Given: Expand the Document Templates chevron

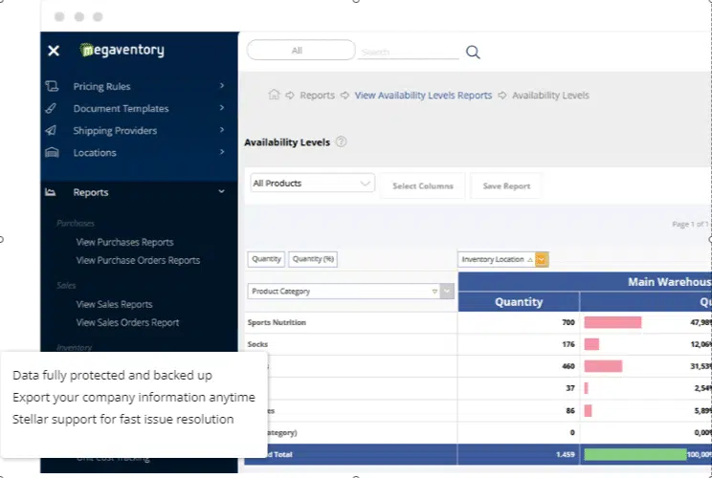Looking at the screenshot, I should coord(222,107).
